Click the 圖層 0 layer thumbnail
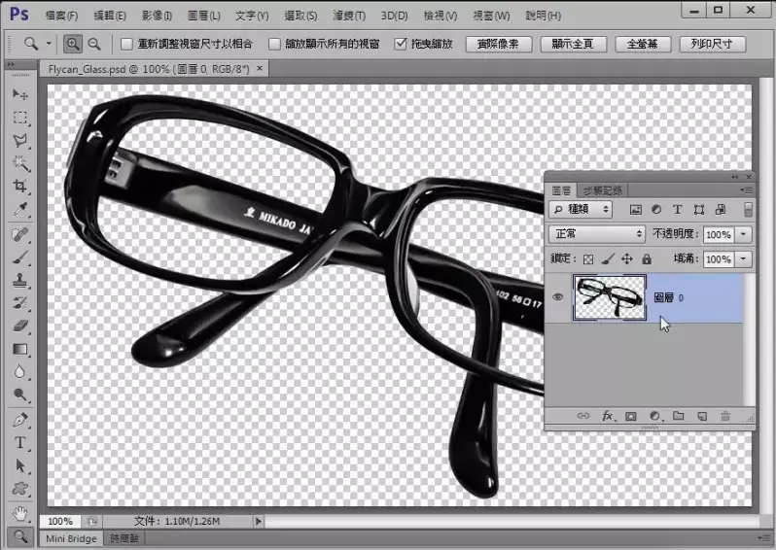The image size is (776, 550). click(610, 297)
